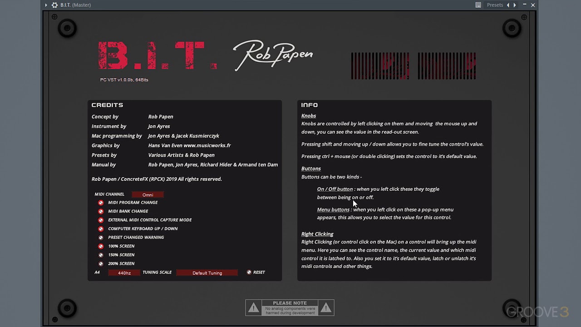This screenshot has width=581, height=327.
Task: Click the Various Artists & Rob Papen credit
Action: (181, 155)
